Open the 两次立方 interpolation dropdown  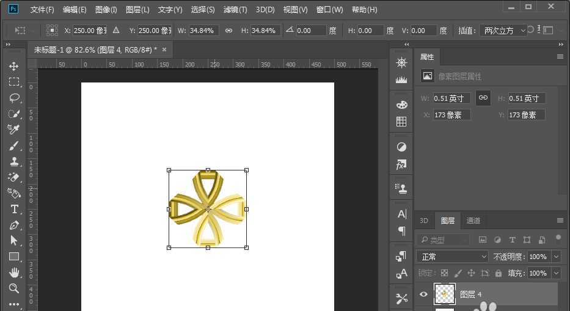pyautogui.click(x=504, y=30)
